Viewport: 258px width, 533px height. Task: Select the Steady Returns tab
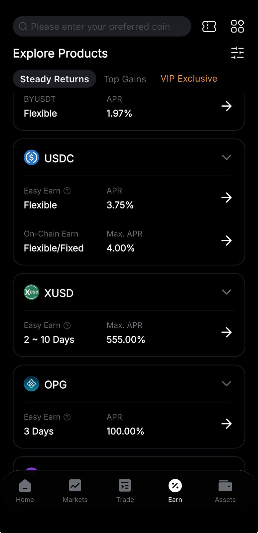coord(55,79)
